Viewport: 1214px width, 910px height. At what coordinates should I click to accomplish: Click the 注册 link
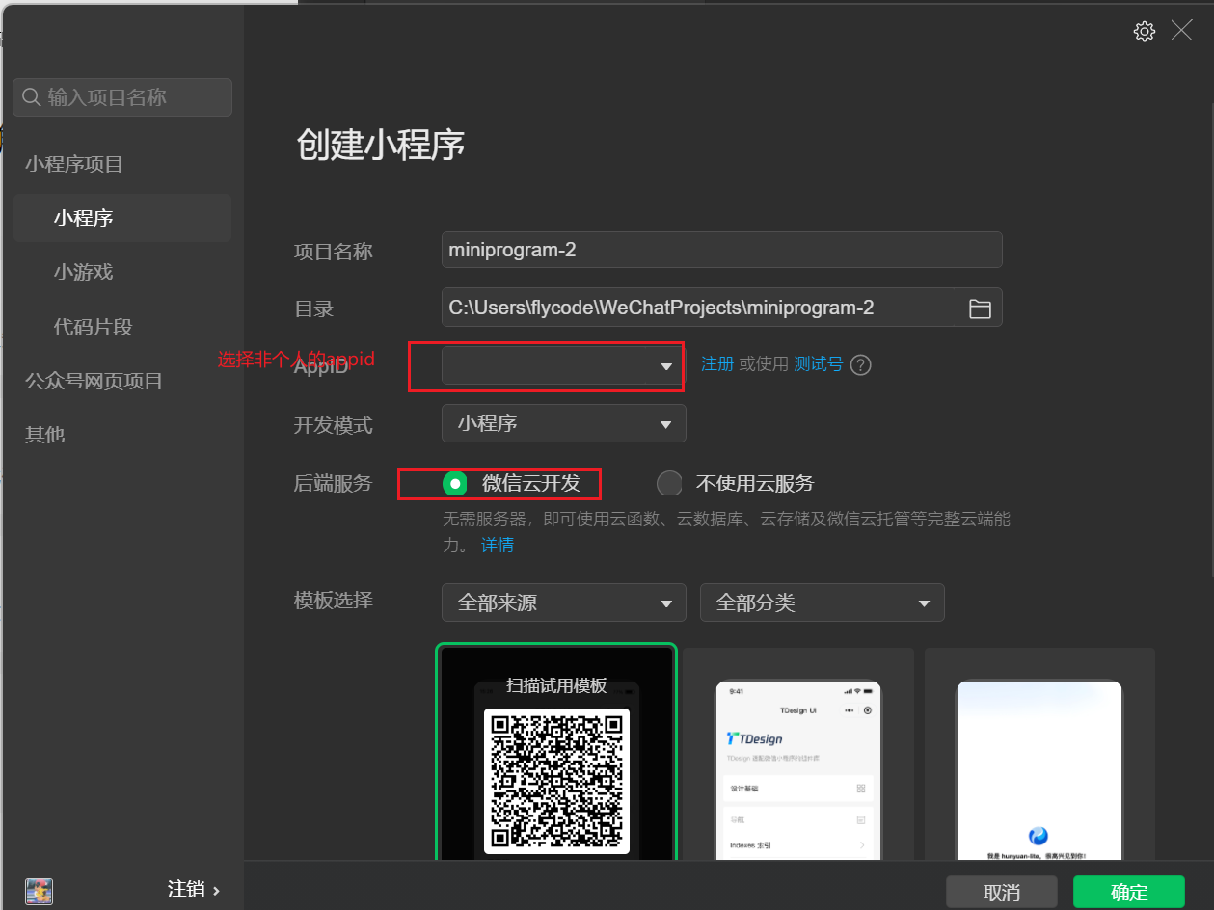click(717, 364)
